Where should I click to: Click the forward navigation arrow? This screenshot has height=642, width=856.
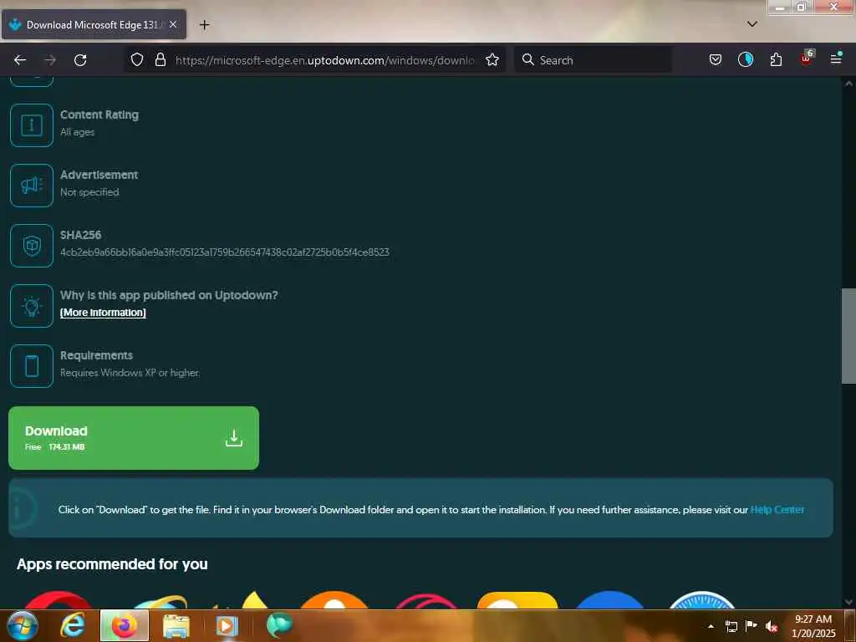coord(50,60)
